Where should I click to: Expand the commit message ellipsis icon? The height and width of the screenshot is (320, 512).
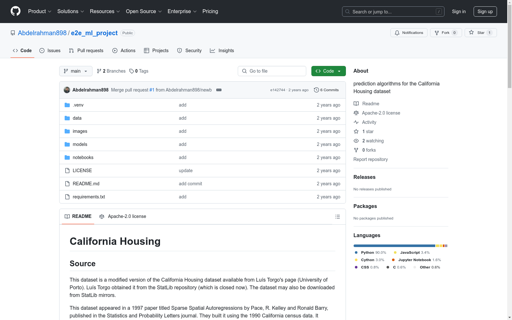(219, 90)
